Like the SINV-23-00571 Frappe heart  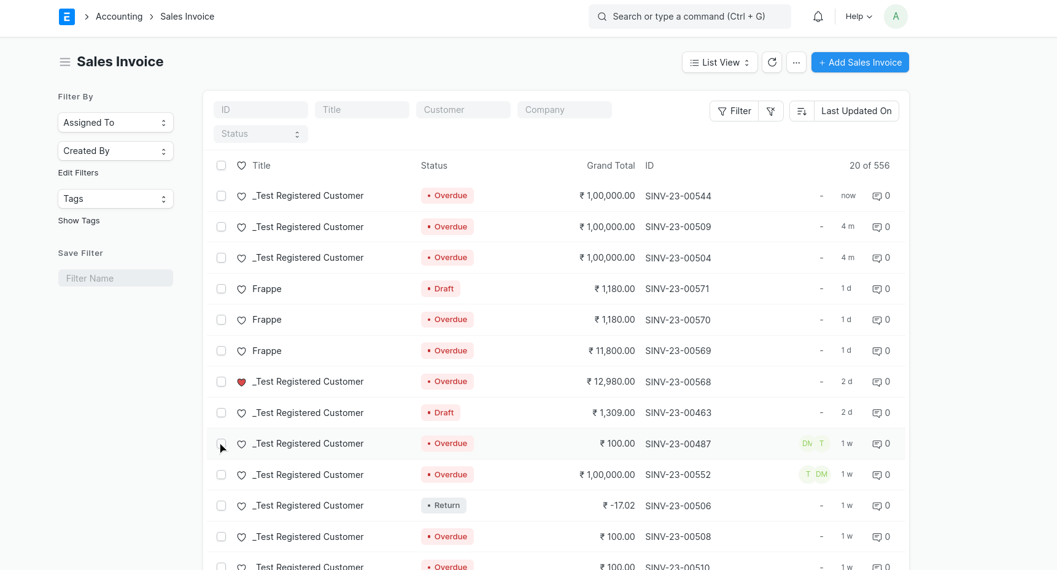[x=242, y=290]
